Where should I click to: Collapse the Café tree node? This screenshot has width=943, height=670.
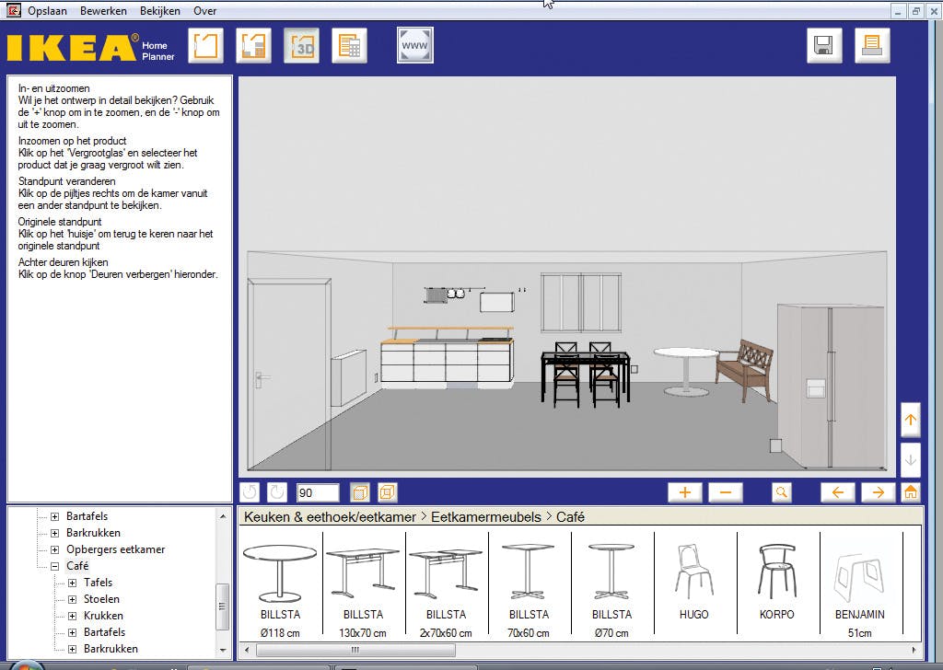55,566
